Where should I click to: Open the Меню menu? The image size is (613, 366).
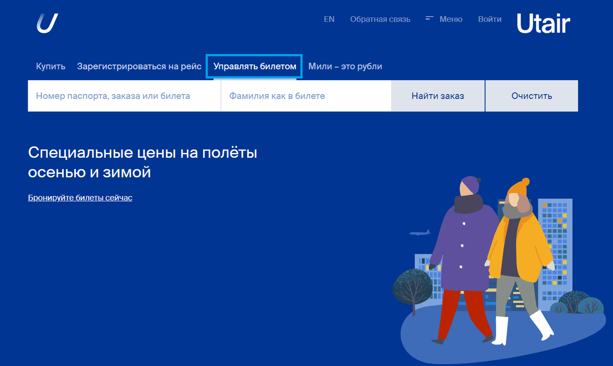444,19
